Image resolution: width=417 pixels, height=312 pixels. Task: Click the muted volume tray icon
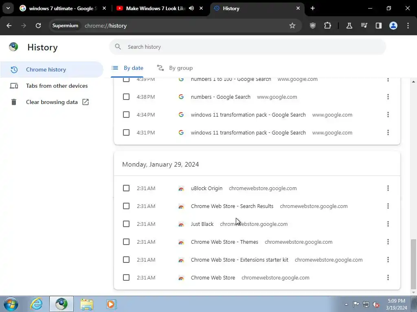376,305
